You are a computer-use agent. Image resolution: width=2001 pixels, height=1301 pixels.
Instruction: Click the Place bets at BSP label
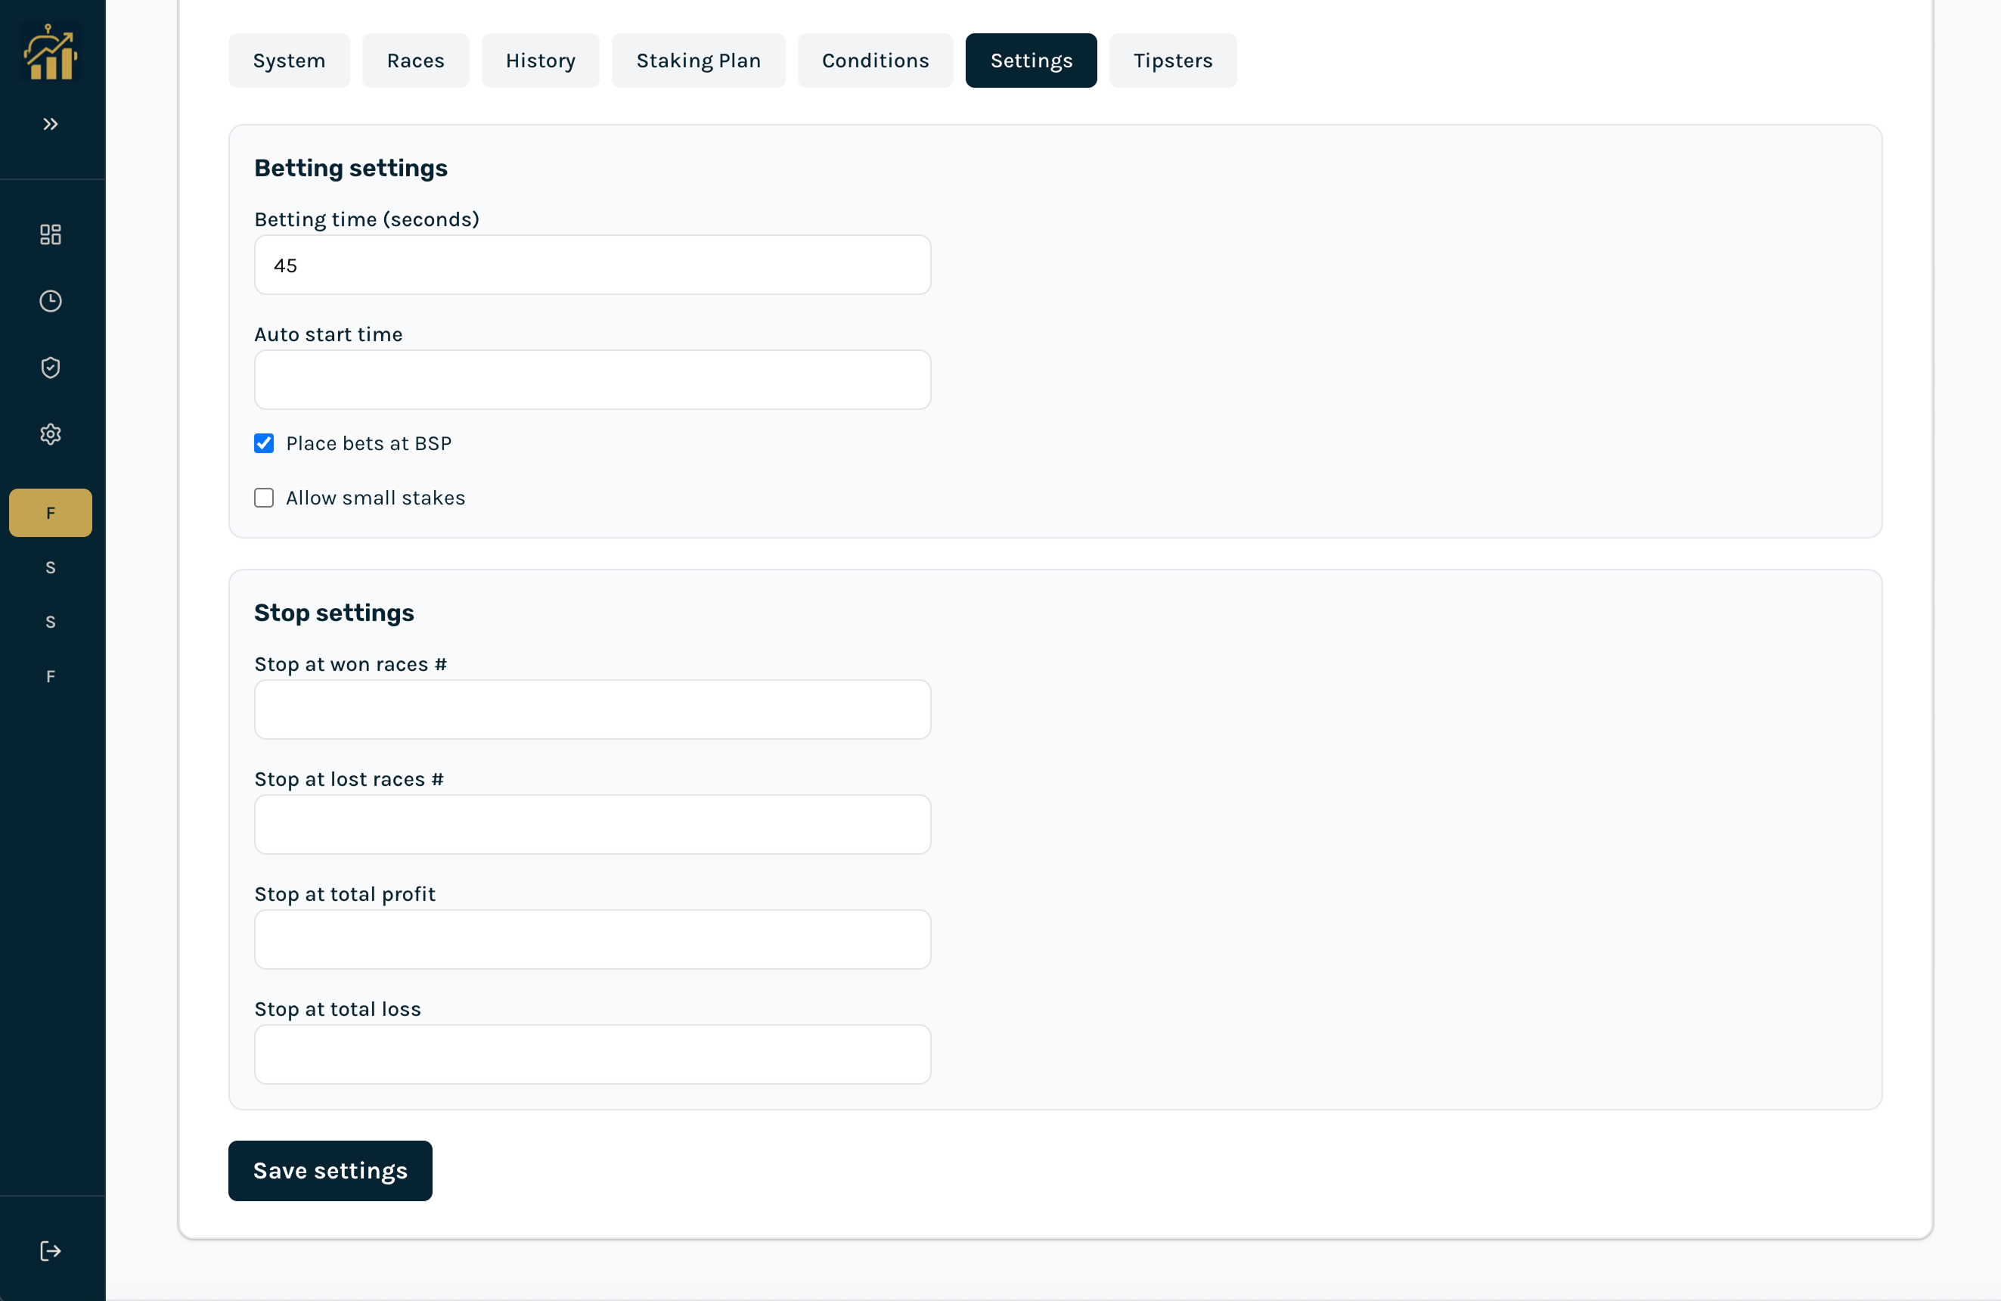coord(368,443)
